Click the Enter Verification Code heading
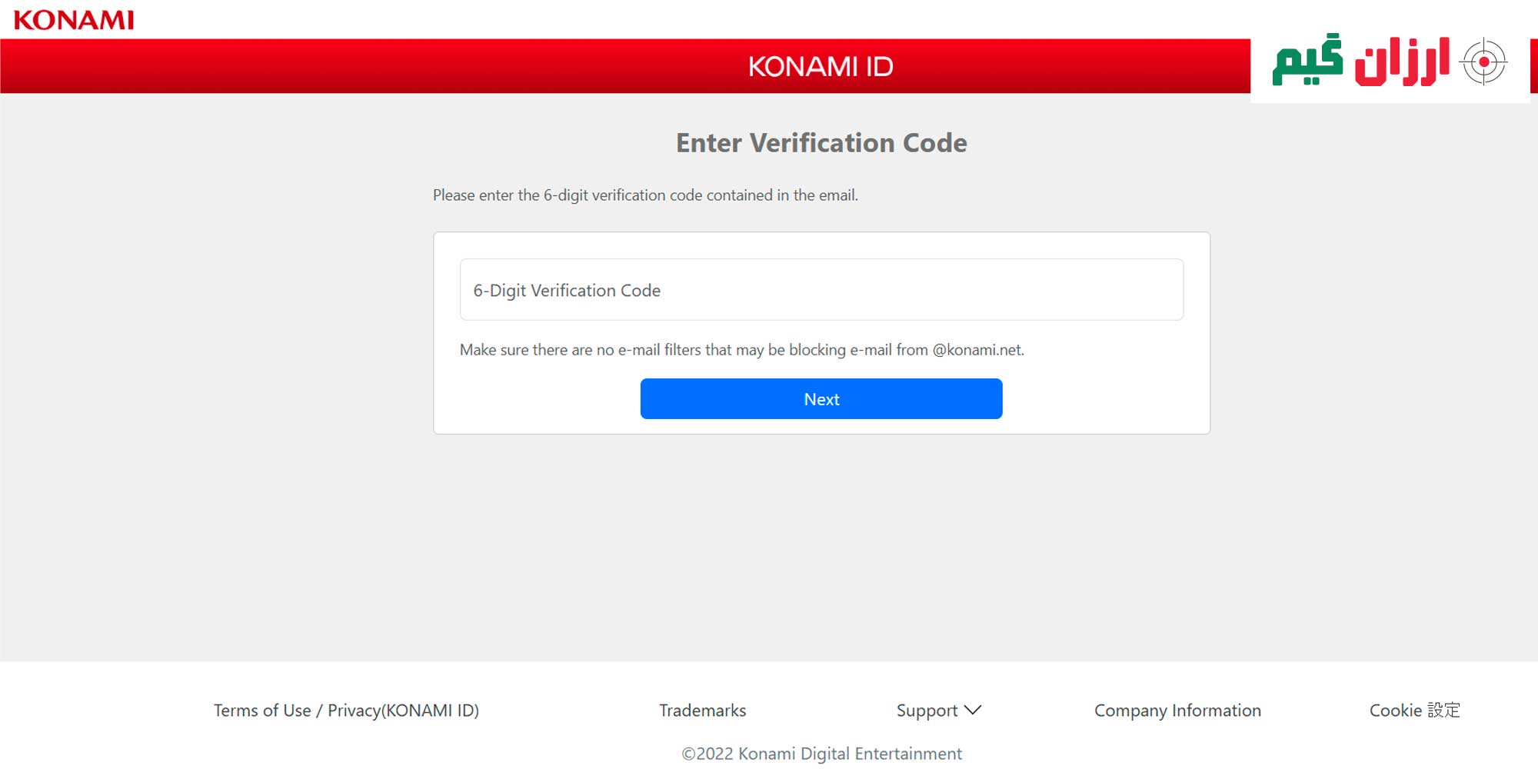Viewport: 1538px width, 769px height. (821, 143)
